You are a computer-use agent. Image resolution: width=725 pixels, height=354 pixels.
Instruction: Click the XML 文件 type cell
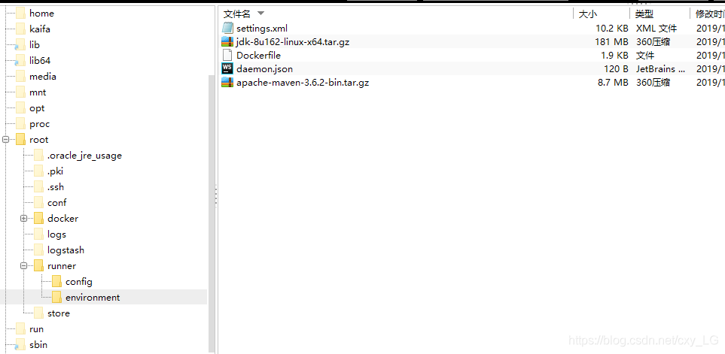[x=656, y=28]
